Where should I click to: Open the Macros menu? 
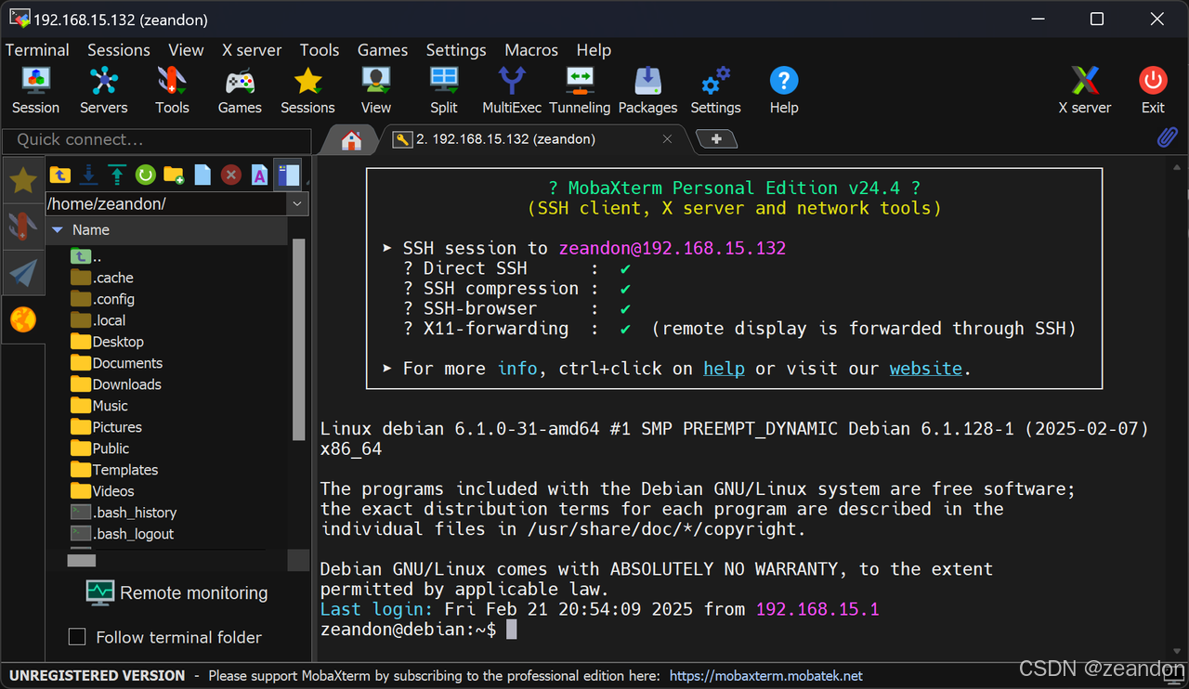pyautogui.click(x=531, y=50)
